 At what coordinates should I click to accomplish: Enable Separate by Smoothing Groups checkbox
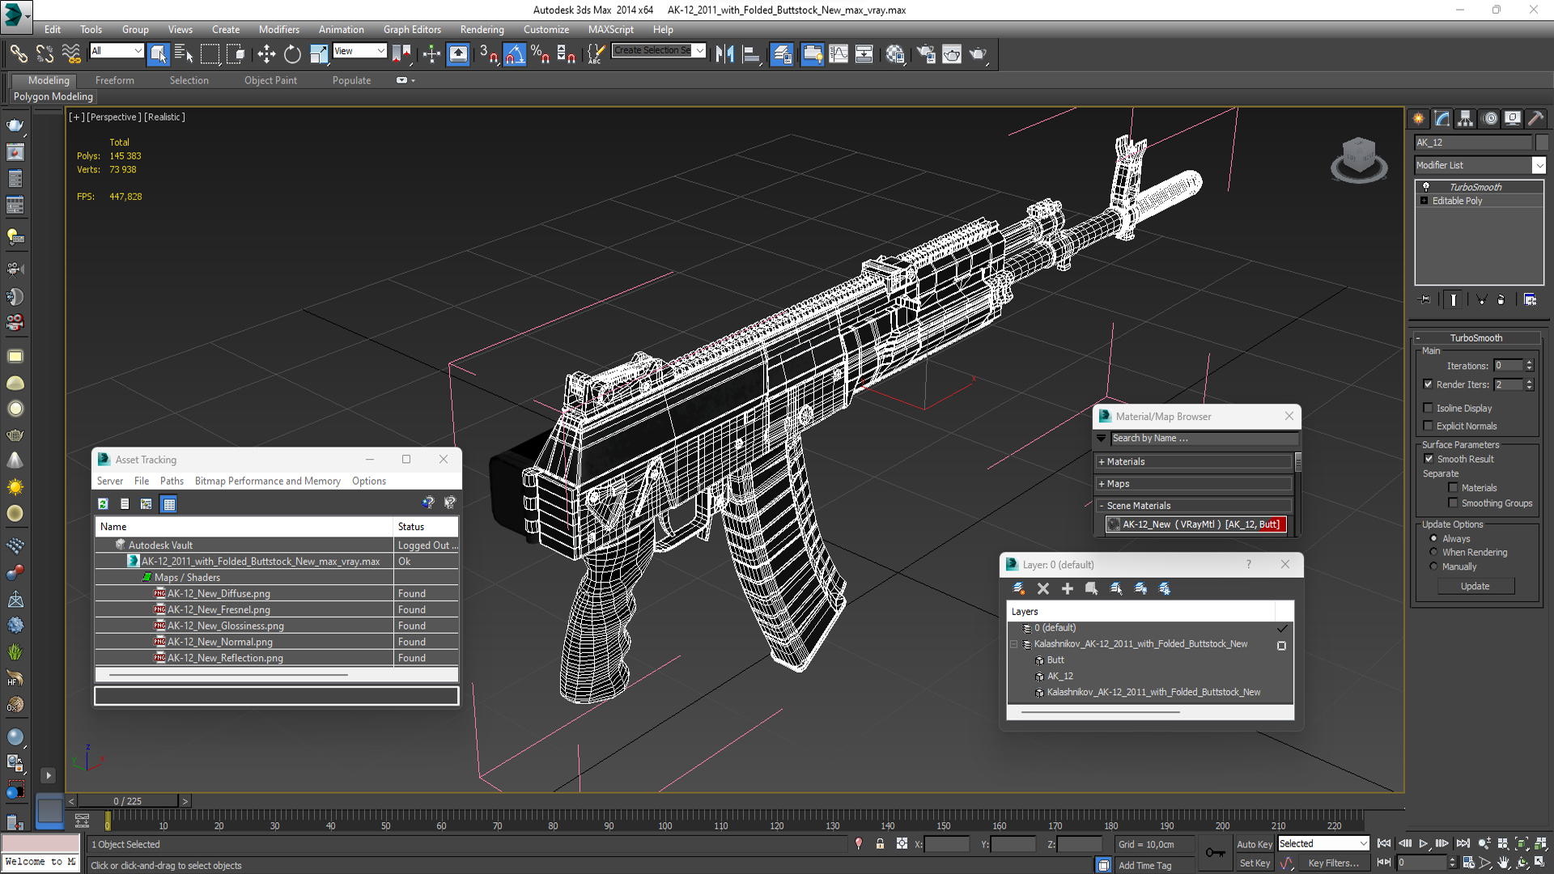tap(1453, 503)
